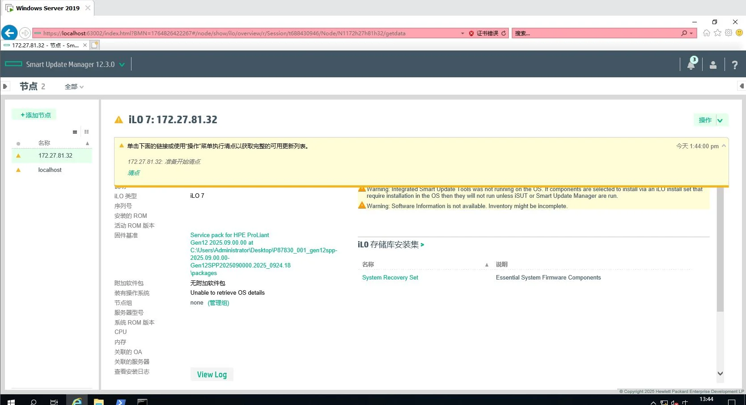This screenshot has height=405, width=746.
Task: Open the help question mark icon
Action: [734, 65]
